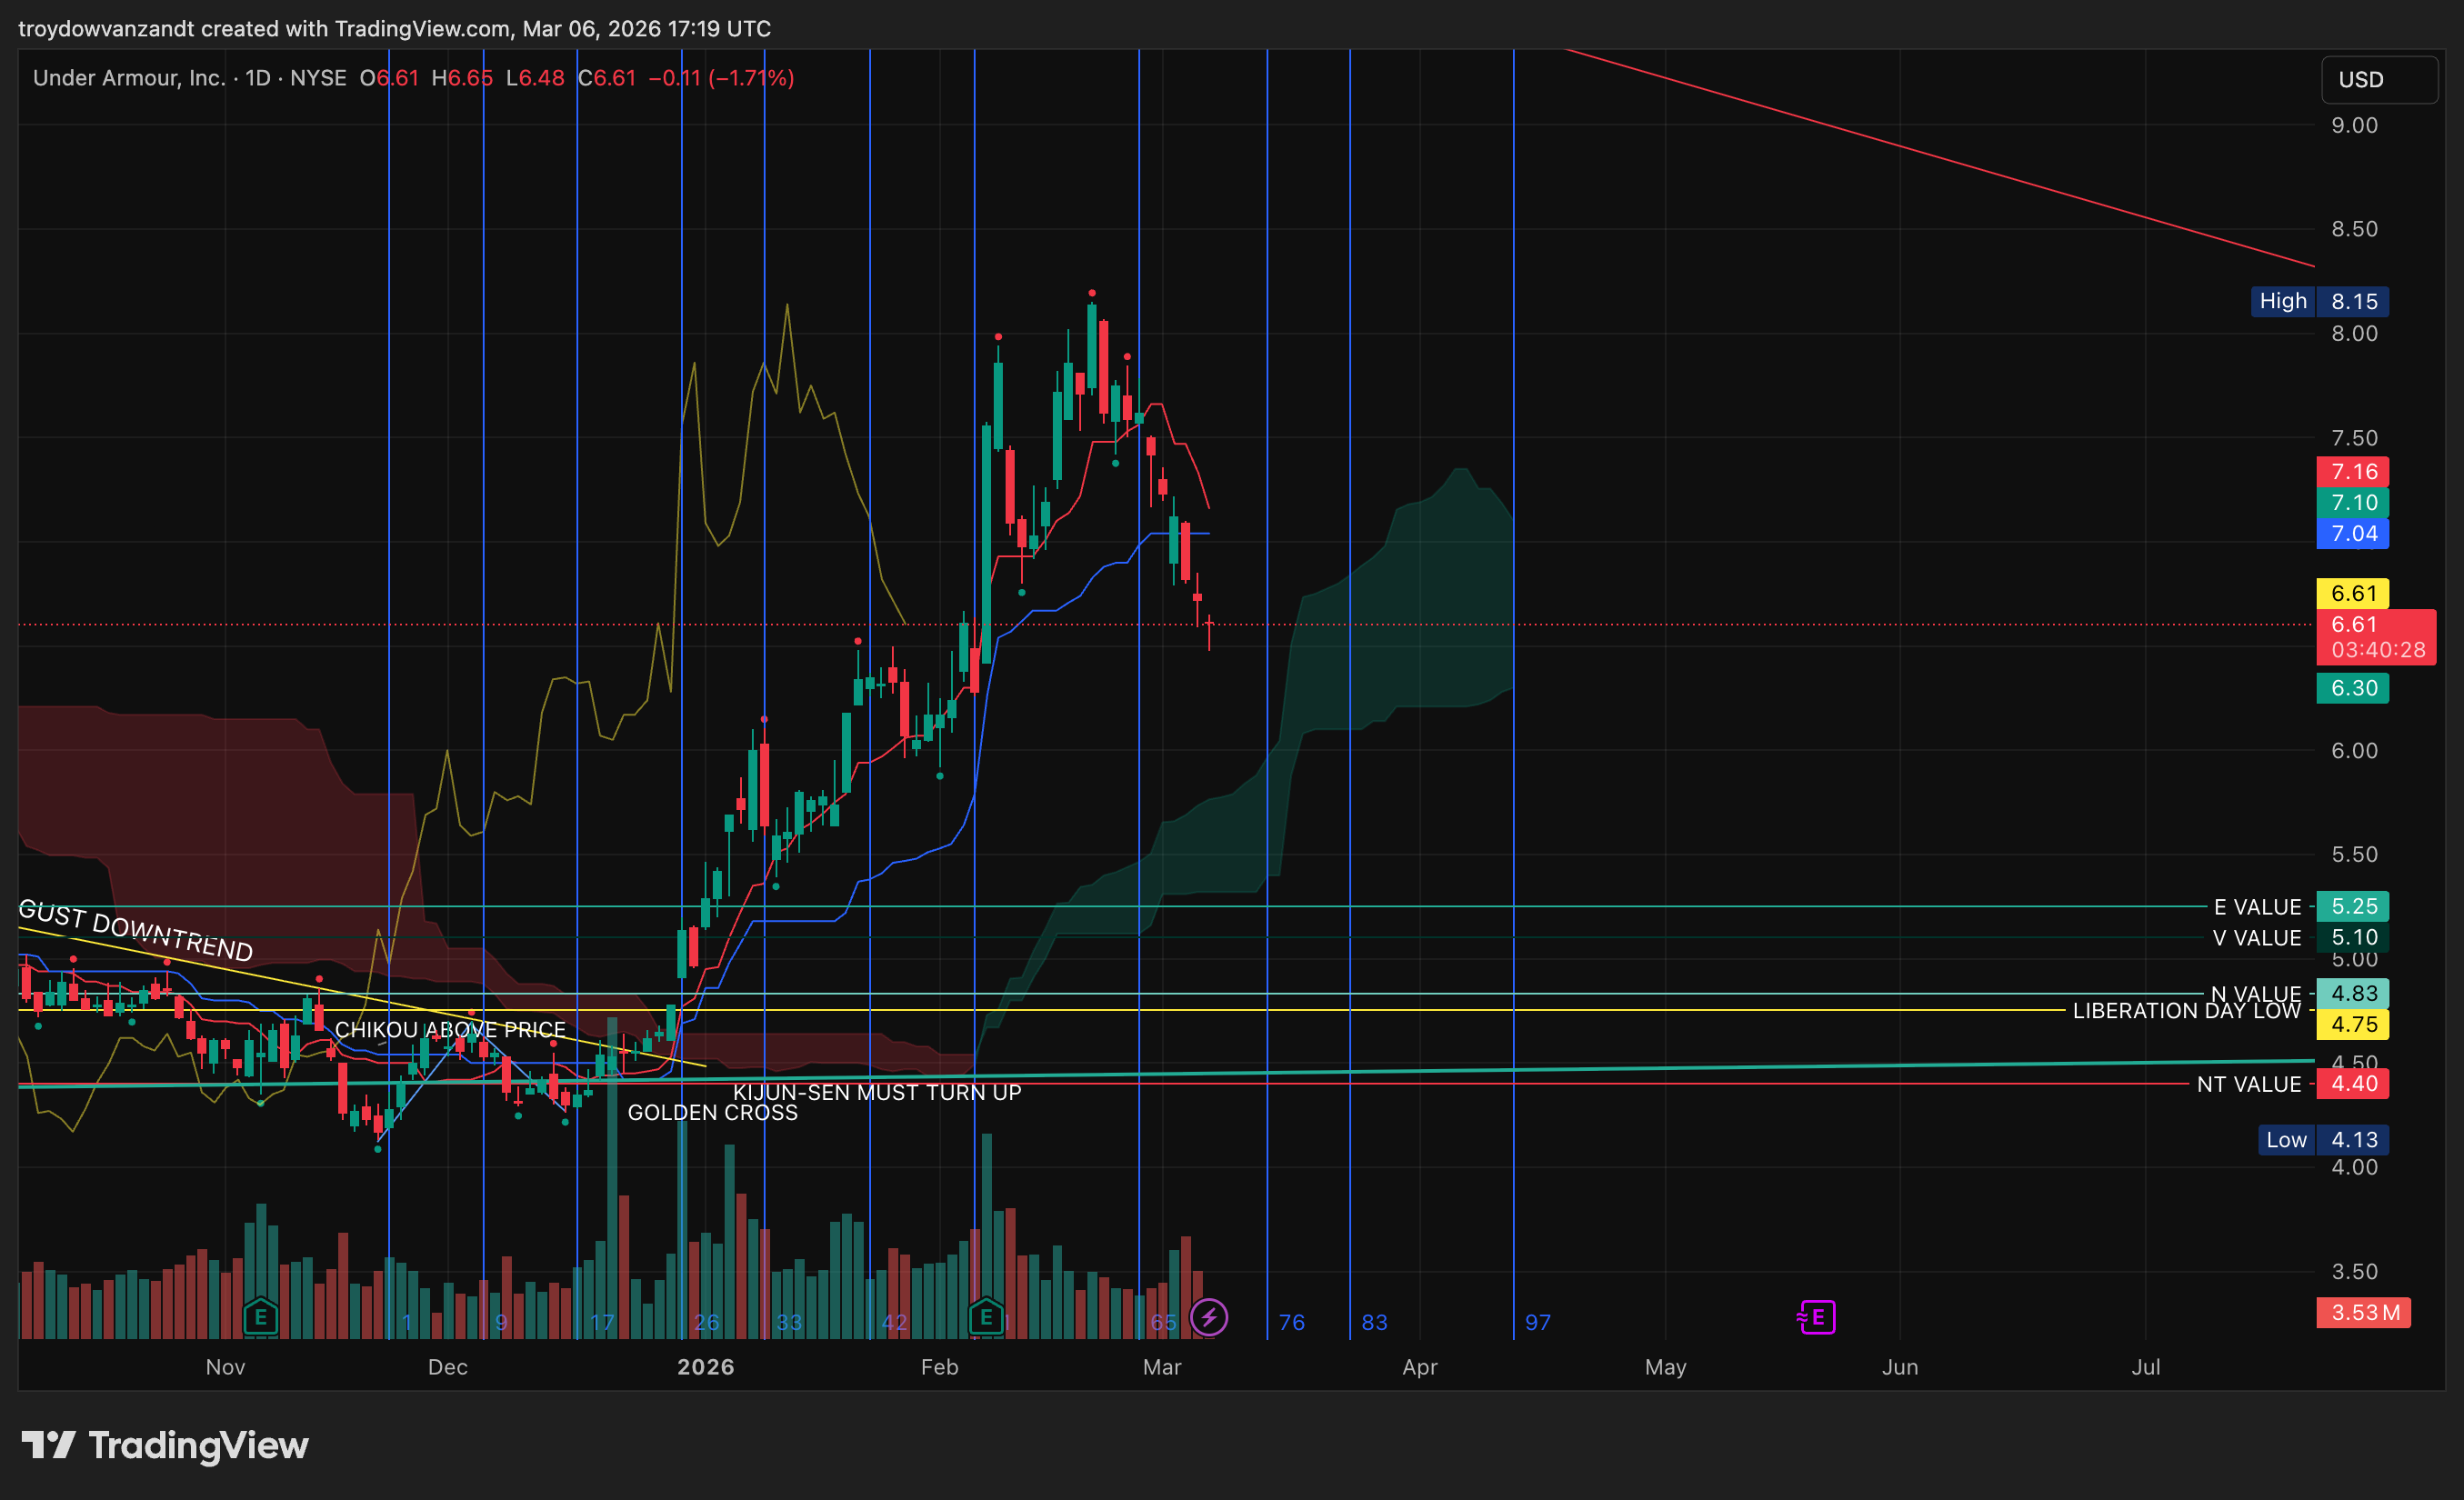2464x1500 pixels.
Task: Click the GUST DOWNTREND annotation
Action: coord(136,931)
